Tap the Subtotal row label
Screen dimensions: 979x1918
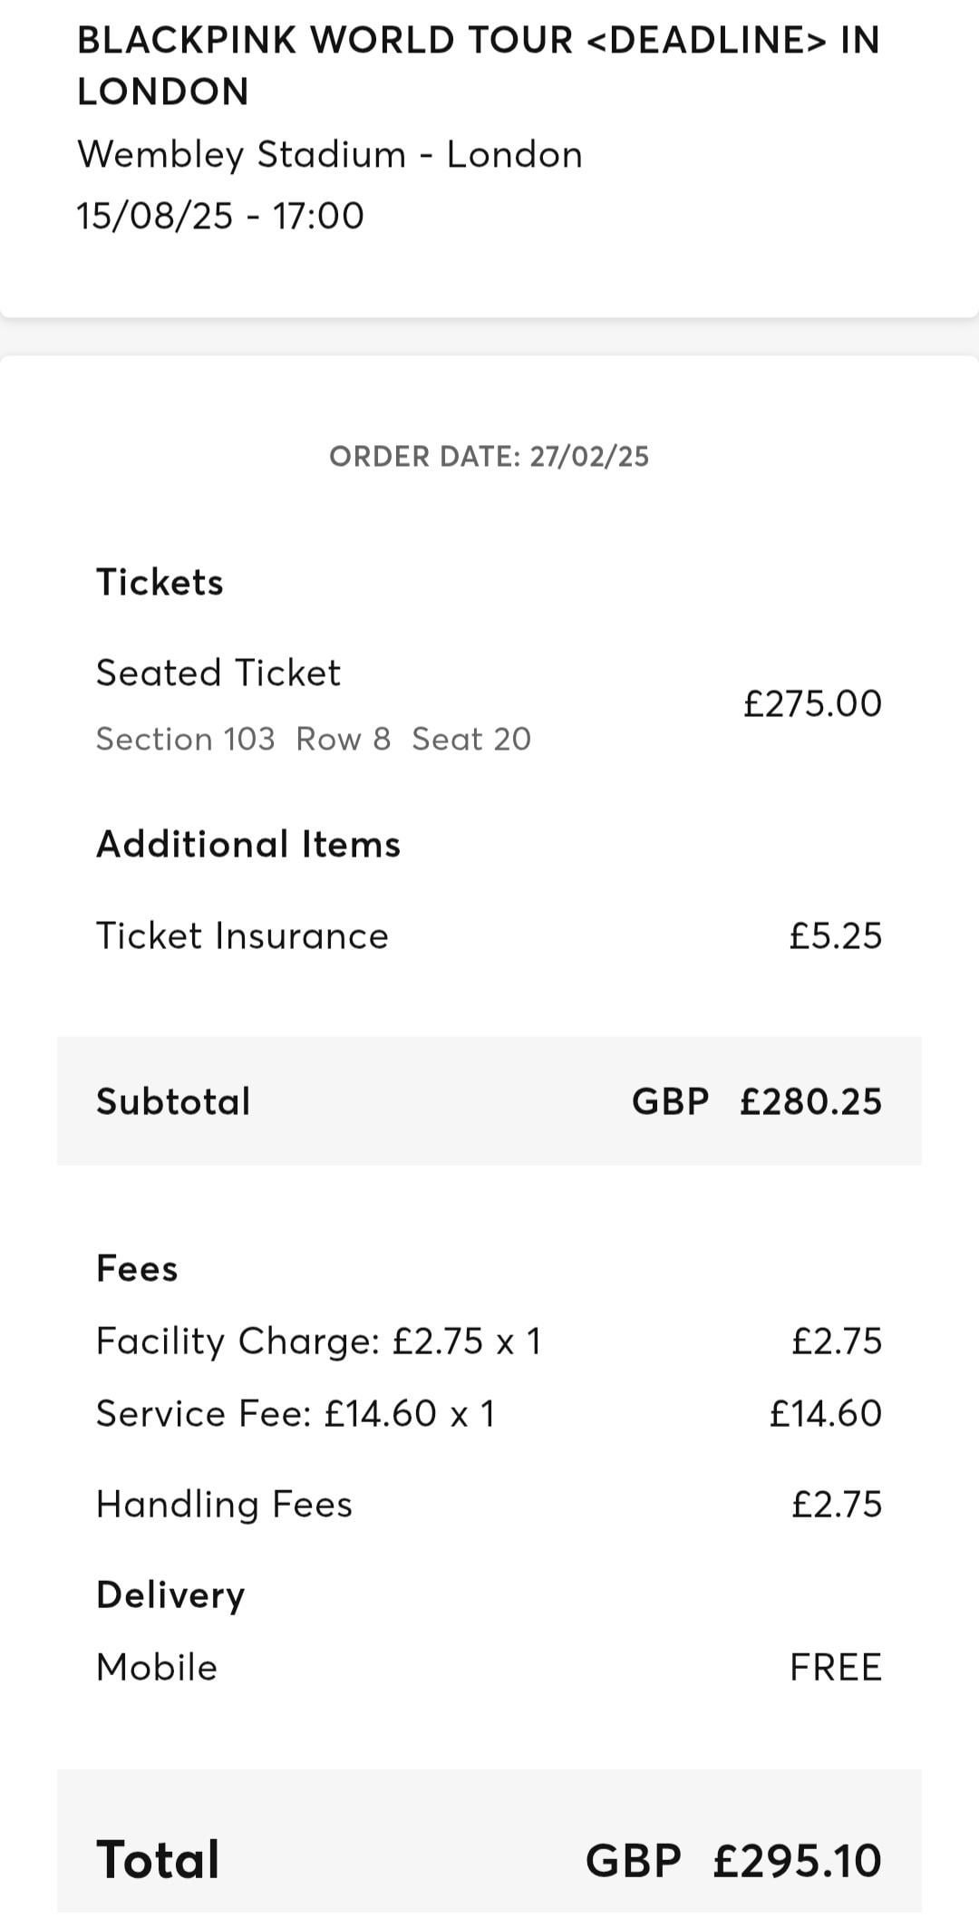pyautogui.click(x=173, y=1101)
